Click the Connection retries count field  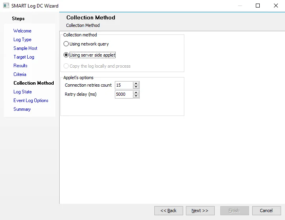point(124,85)
